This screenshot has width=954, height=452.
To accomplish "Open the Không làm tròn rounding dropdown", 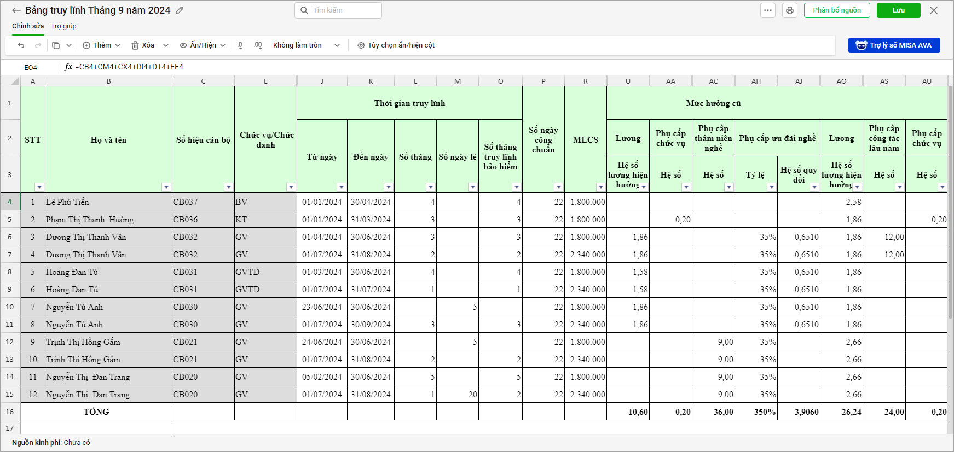I will pos(306,45).
